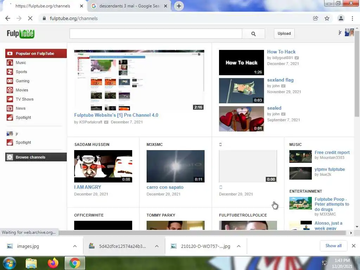Open the Movies category icon in sidebar
The width and height of the screenshot is (360, 270).
(x=9, y=90)
